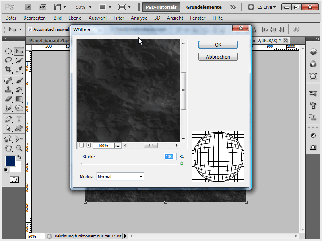Select the Gradient tool
This screenshot has width=322, height=241.
tap(19, 99)
